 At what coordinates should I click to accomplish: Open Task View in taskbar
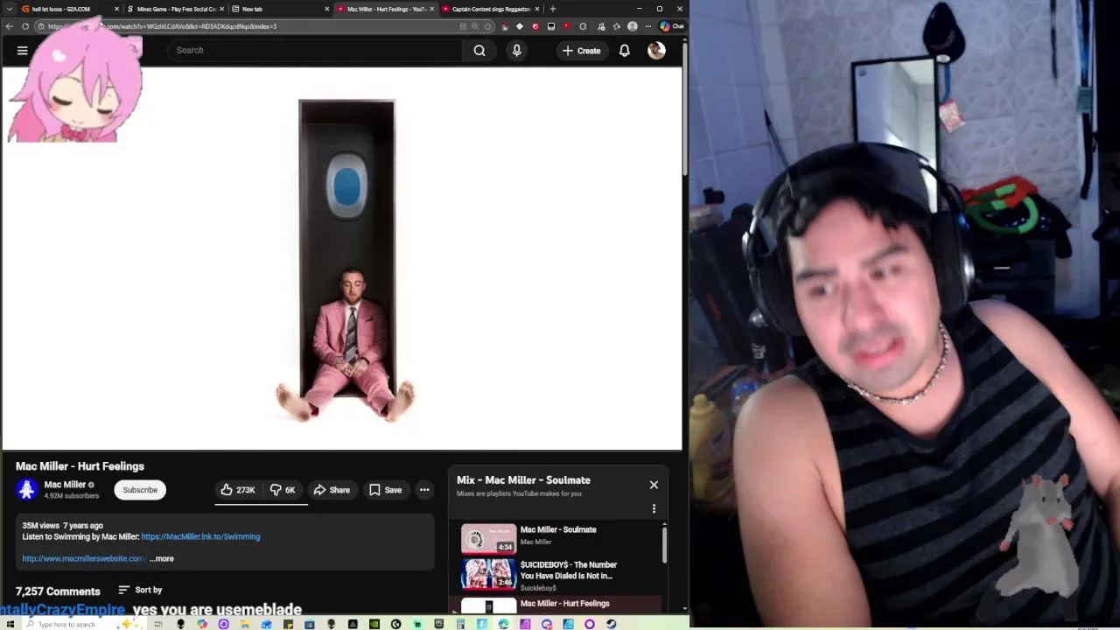tap(158, 624)
